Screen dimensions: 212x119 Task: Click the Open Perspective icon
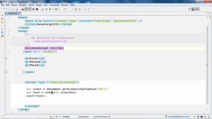click(x=189, y=9)
